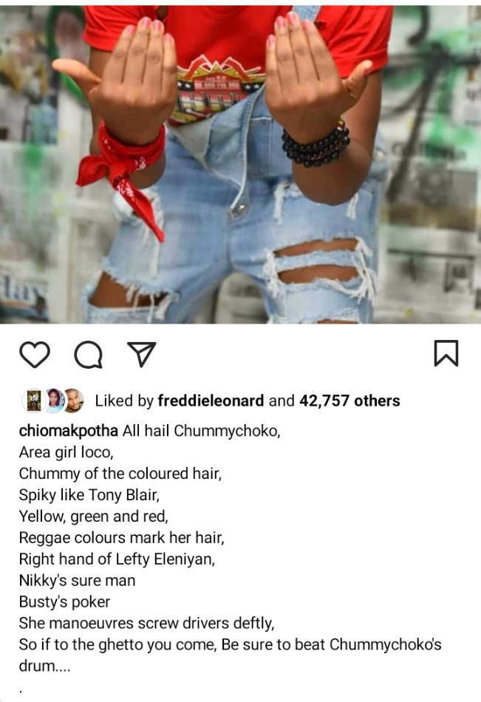Open freddieleonard's profile from the likes line
The image size is (481, 702).
coord(211,401)
